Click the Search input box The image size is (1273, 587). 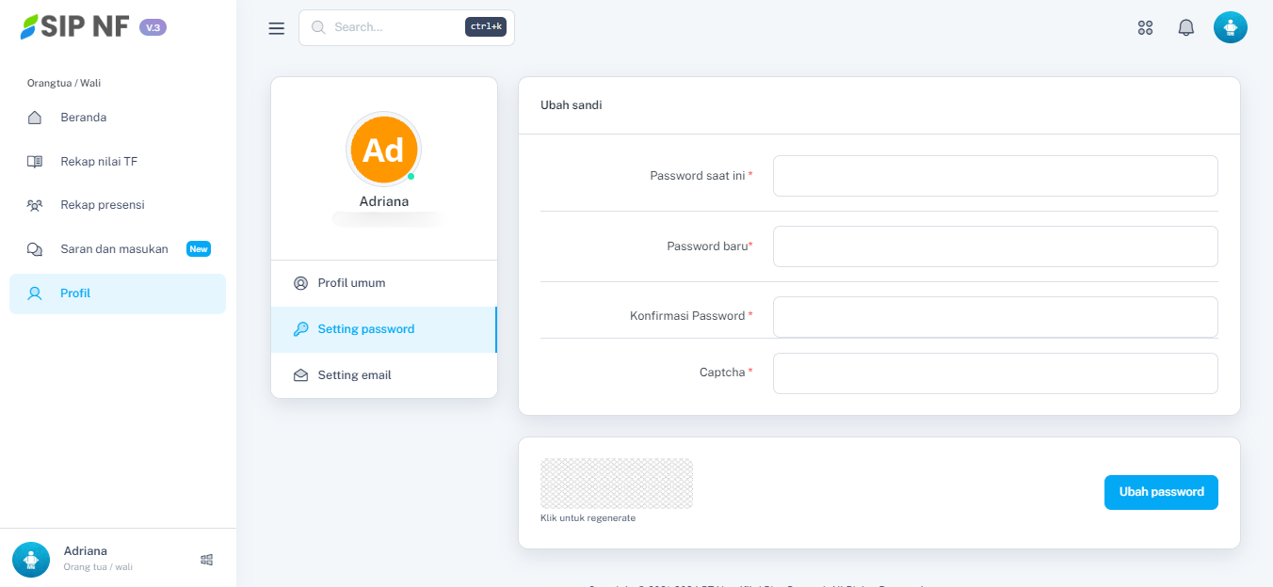395,27
